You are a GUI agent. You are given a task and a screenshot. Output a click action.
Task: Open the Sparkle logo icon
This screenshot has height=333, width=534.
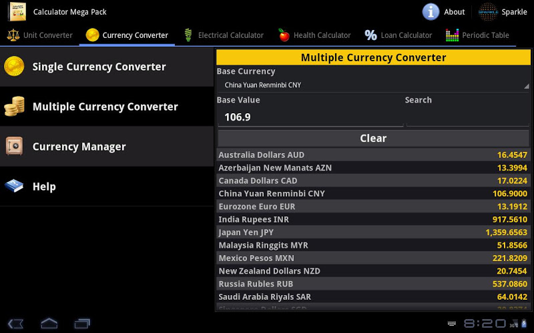pyautogui.click(x=488, y=12)
